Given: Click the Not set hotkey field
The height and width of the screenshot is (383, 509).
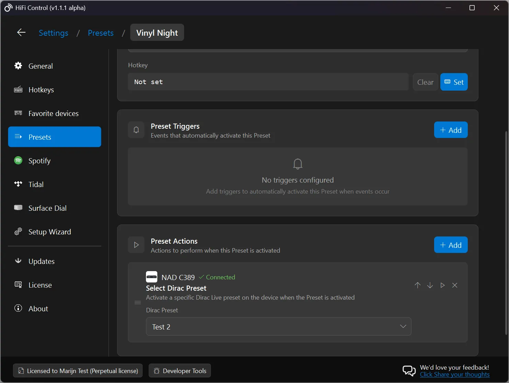Looking at the screenshot, I should tap(268, 82).
